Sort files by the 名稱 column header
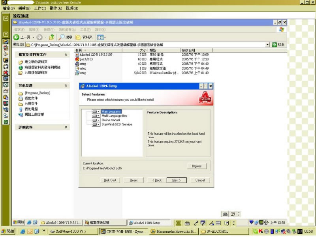The height and width of the screenshot is (237, 316). tap(98, 50)
